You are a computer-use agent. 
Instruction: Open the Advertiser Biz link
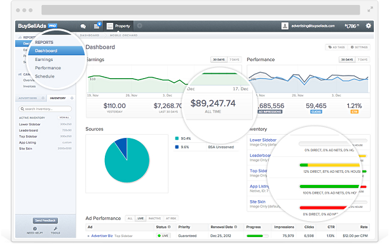pos(102,236)
